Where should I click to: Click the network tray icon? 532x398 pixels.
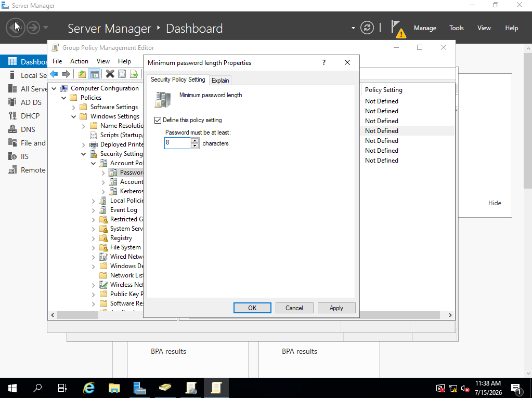pos(453,389)
